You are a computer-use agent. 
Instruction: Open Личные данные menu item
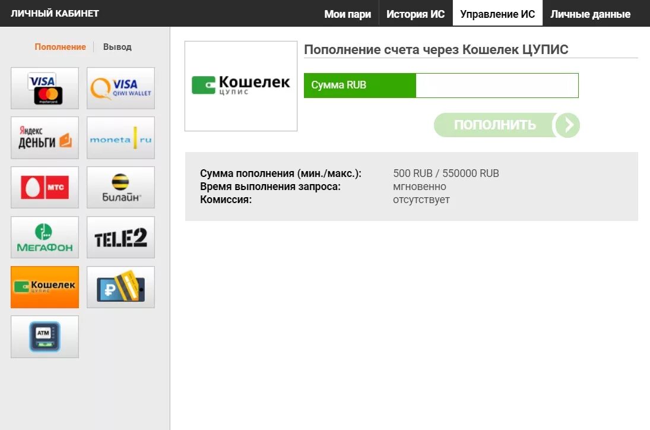click(x=590, y=14)
